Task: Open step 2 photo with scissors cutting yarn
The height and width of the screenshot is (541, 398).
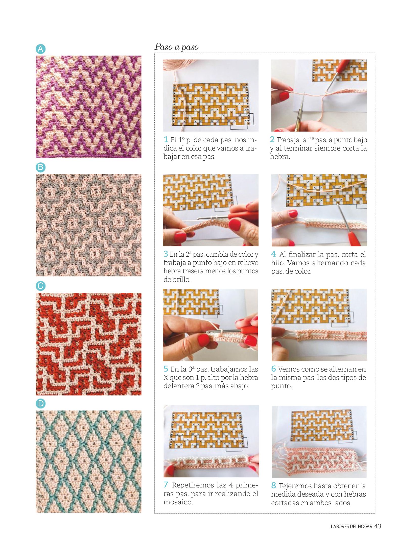Action: point(319,95)
